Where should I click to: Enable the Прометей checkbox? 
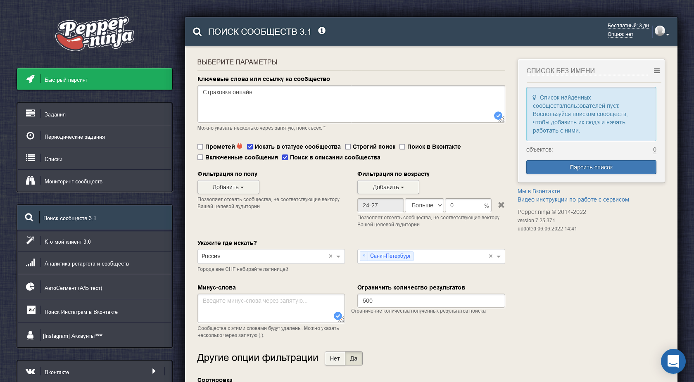200,147
